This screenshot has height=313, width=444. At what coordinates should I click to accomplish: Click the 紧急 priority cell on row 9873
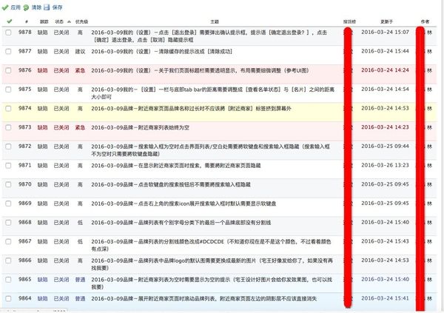pyautogui.click(x=80, y=127)
